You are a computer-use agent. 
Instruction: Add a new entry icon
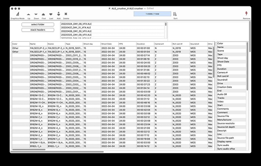coord(58,14)
